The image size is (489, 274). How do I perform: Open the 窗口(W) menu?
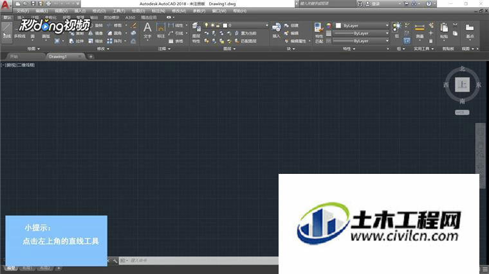[219, 11]
